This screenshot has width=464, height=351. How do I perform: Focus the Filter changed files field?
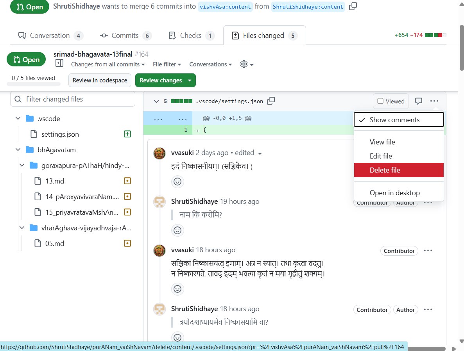coord(73,99)
